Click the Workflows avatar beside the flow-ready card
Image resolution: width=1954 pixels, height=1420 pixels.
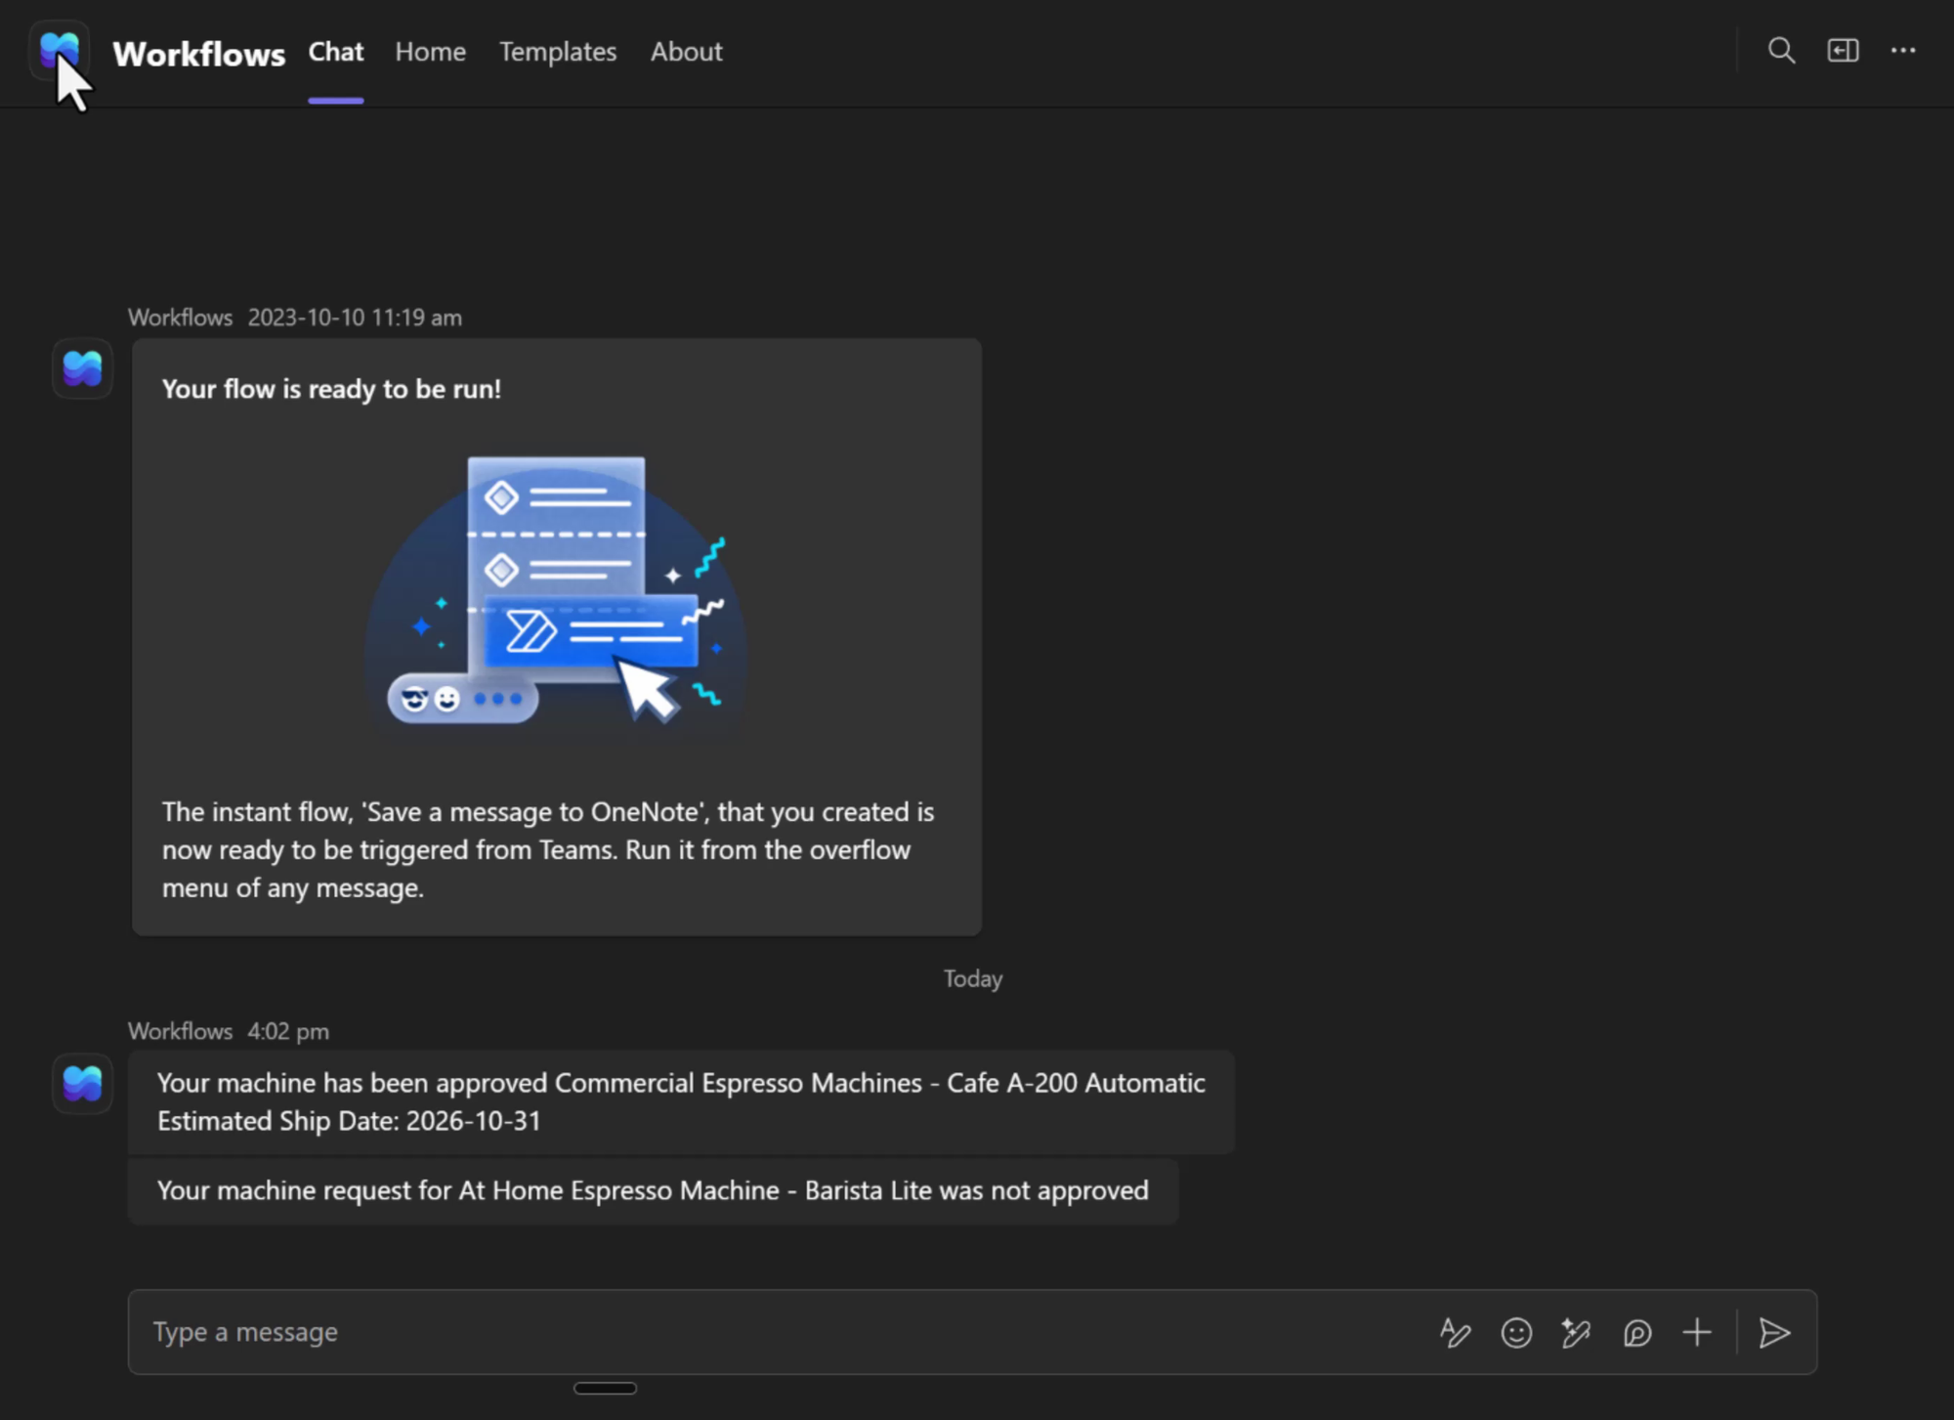click(82, 368)
